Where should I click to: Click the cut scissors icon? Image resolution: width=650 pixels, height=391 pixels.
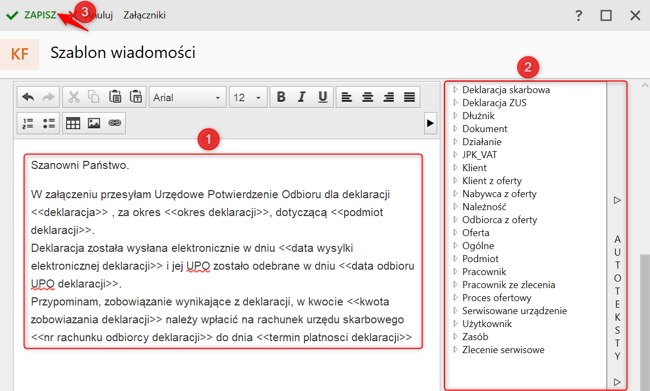point(74,97)
